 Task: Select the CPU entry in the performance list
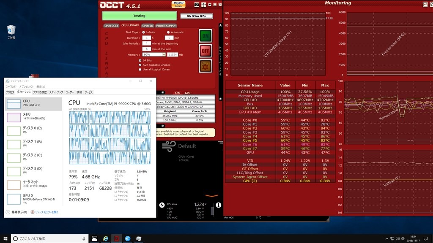coord(33,104)
